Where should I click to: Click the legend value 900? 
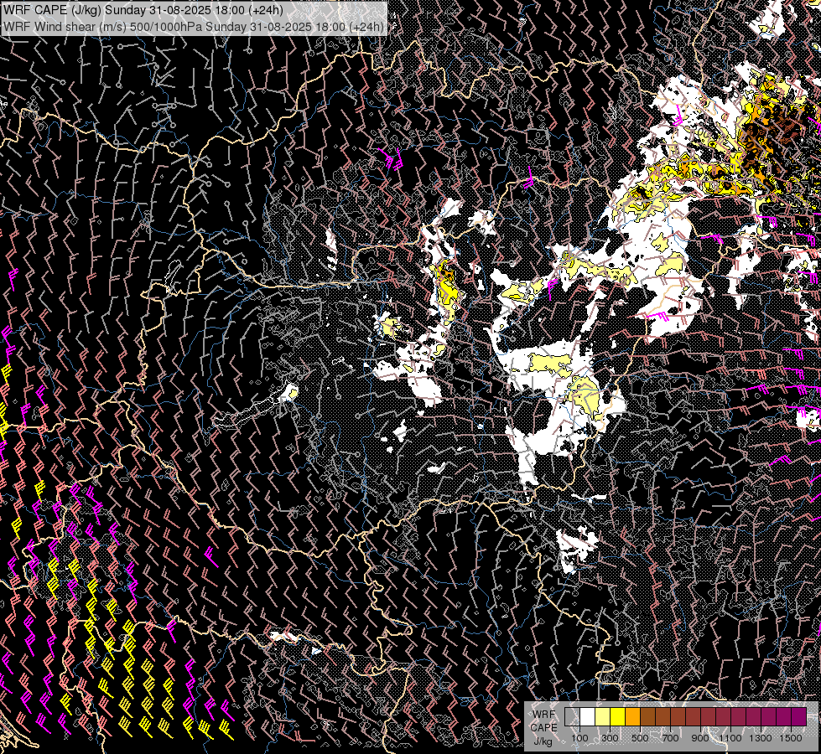700,738
